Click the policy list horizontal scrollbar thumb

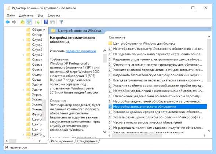click(x=137, y=136)
